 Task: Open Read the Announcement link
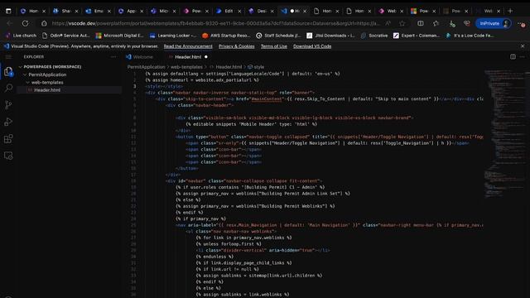point(188,46)
